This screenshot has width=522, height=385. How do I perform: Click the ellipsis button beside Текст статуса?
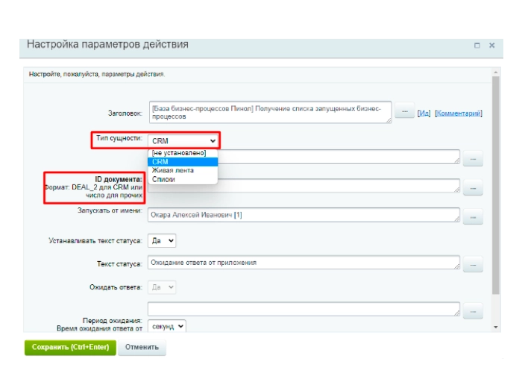tap(472, 264)
